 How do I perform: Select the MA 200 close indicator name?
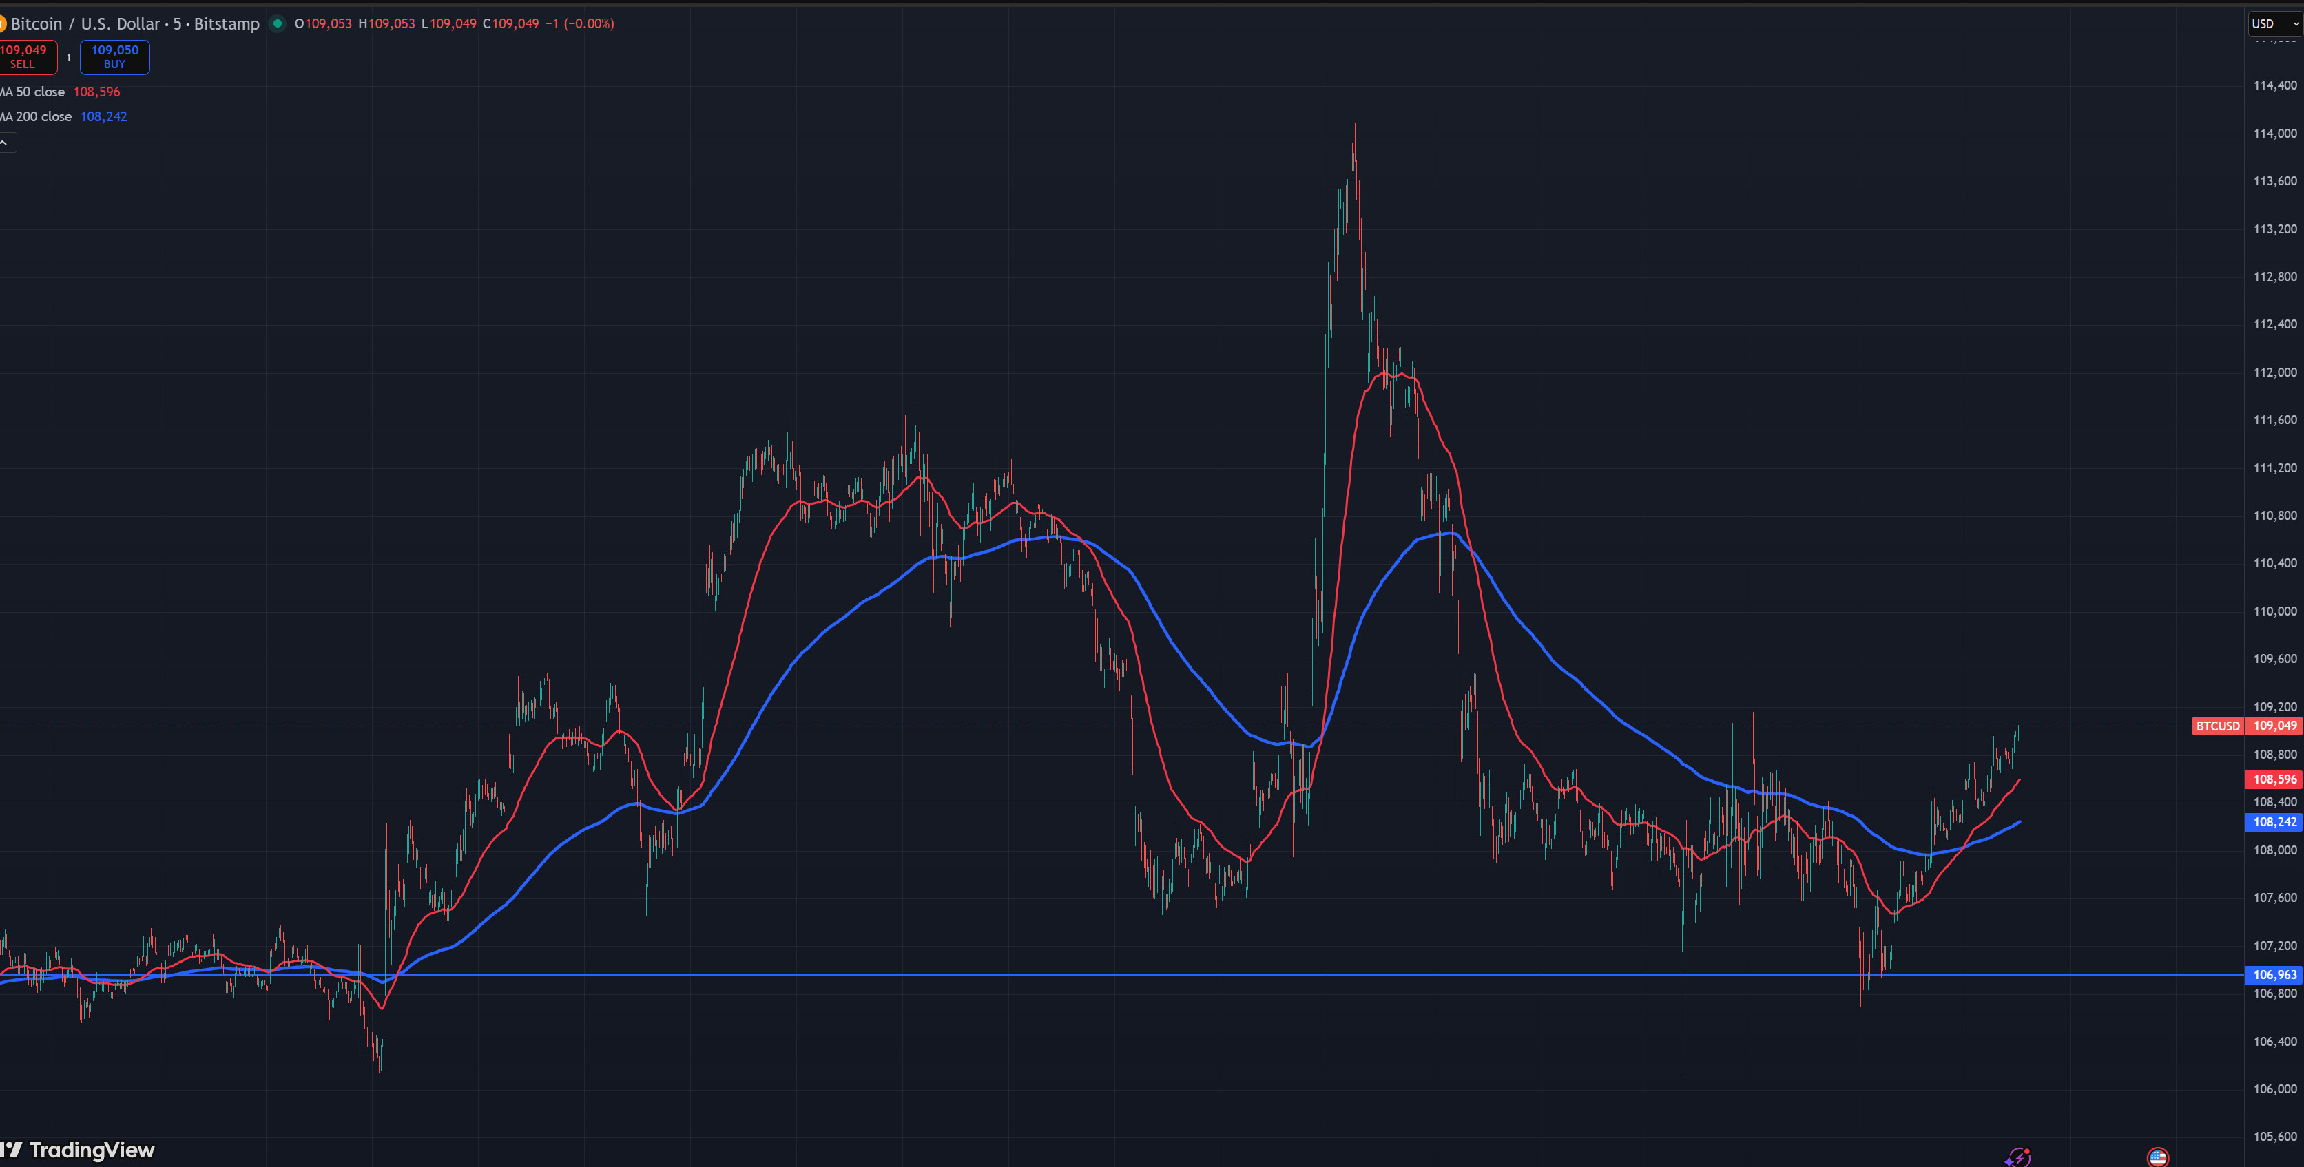click(x=37, y=117)
